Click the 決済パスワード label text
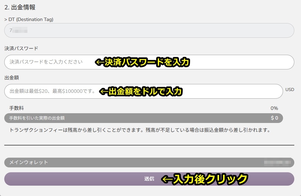Viewport: 301px width, 196px height. [x=21, y=48]
